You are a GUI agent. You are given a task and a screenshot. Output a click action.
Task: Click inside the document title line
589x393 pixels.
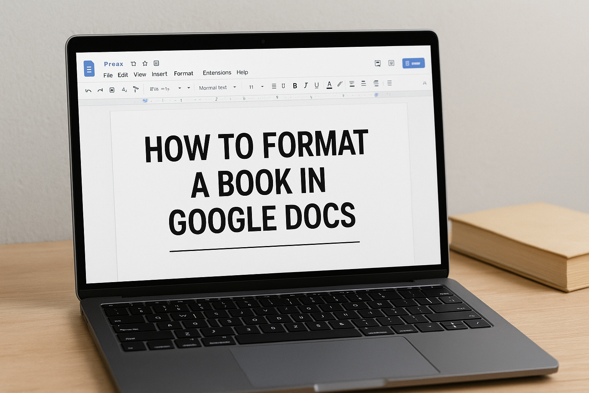[x=114, y=64]
